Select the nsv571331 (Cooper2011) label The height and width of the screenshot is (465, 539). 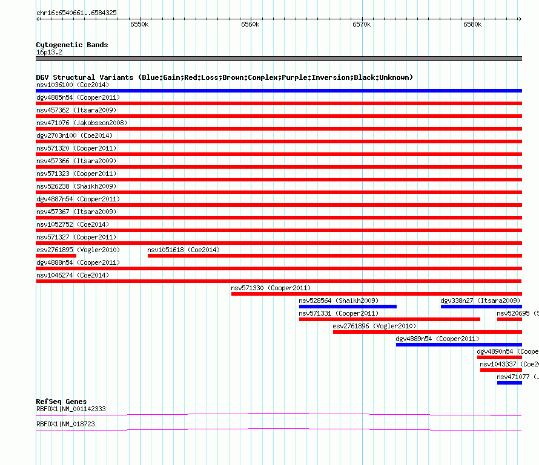coord(339,313)
